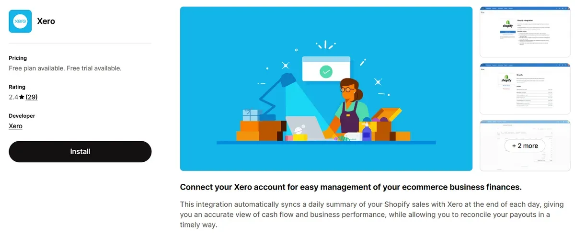Image resolution: width=575 pixels, height=236 pixels.
Task: Open the 29 reviews link
Action: click(32, 97)
